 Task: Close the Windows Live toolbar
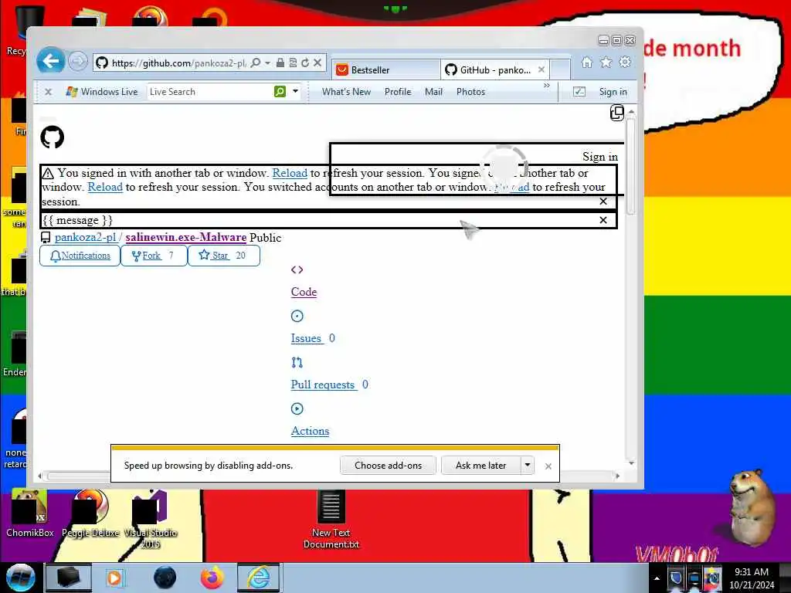click(x=48, y=92)
